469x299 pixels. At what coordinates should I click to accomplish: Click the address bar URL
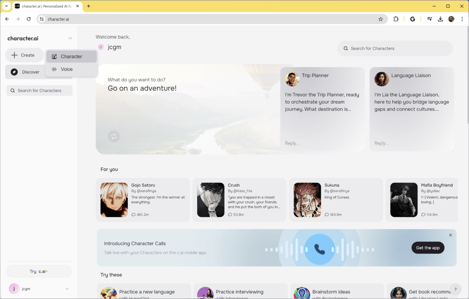point(58,19)
